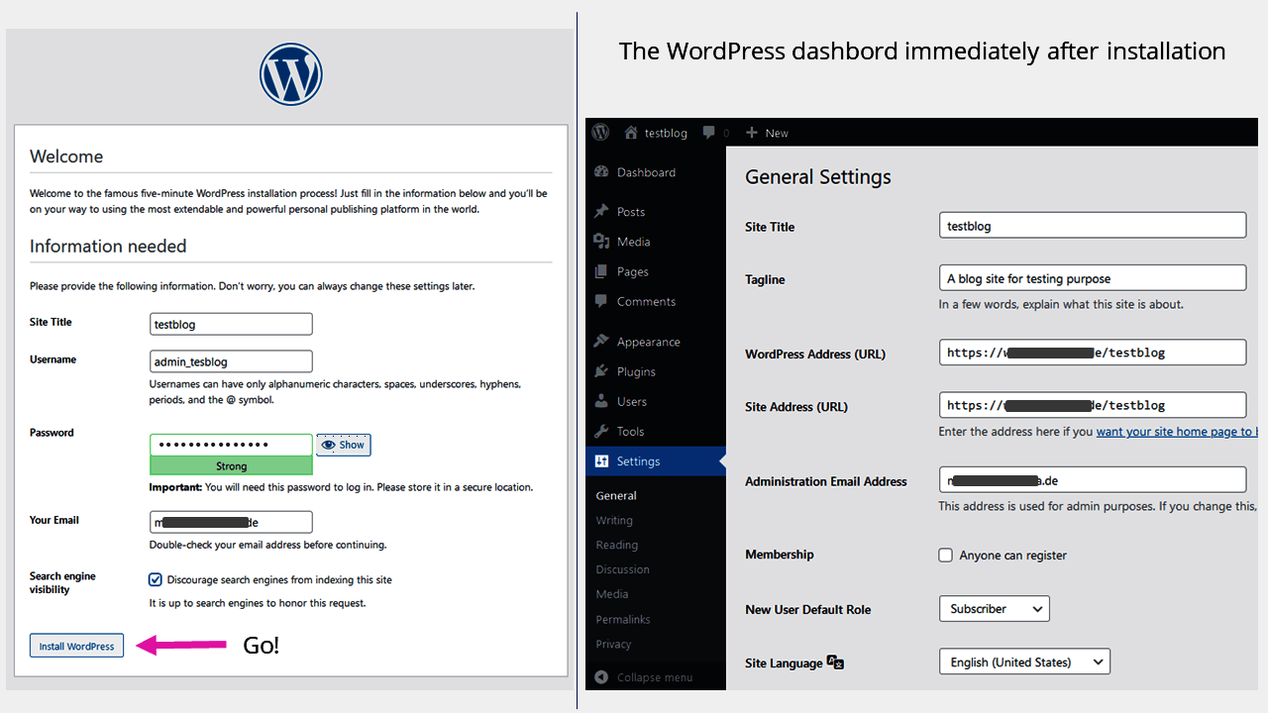Switch to the Writing settings page
Image resolution: width=1268 pixels, height=713 pixels.
(614, 520)
